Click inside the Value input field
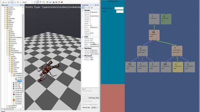Image resolution: width=200 pixels, height=112 pixels. [120, 12]
